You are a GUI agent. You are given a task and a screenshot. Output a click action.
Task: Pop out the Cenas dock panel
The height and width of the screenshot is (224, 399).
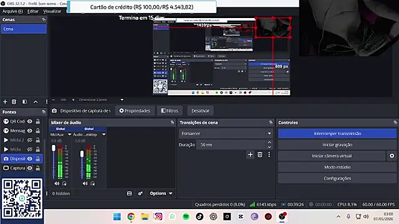tap(44, 19)
